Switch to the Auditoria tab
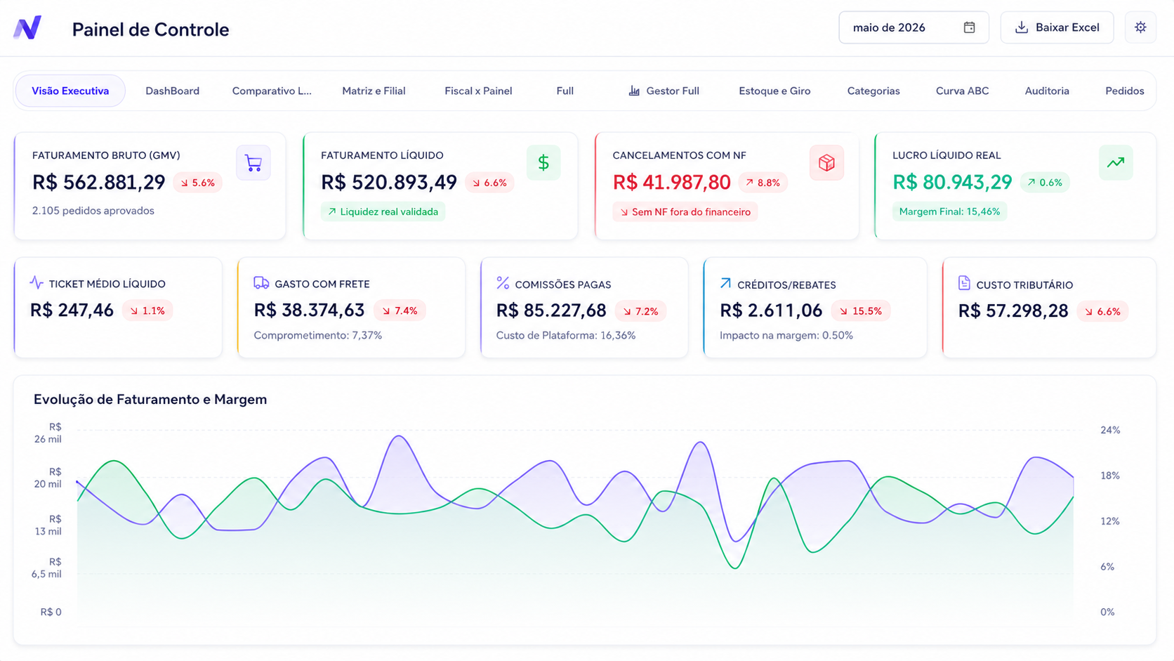This screenshot has height=661, width=1174. (1047, 91)
